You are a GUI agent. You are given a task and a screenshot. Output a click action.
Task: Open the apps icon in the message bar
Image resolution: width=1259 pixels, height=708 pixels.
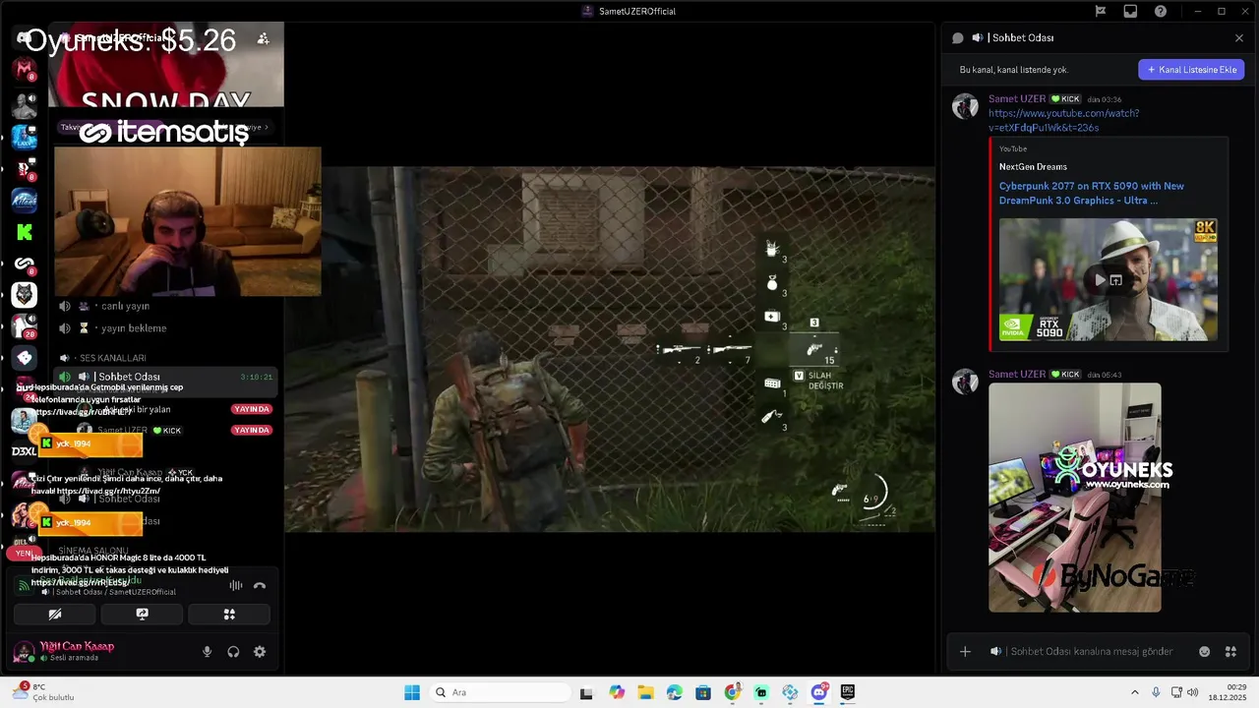[1230, 651]
